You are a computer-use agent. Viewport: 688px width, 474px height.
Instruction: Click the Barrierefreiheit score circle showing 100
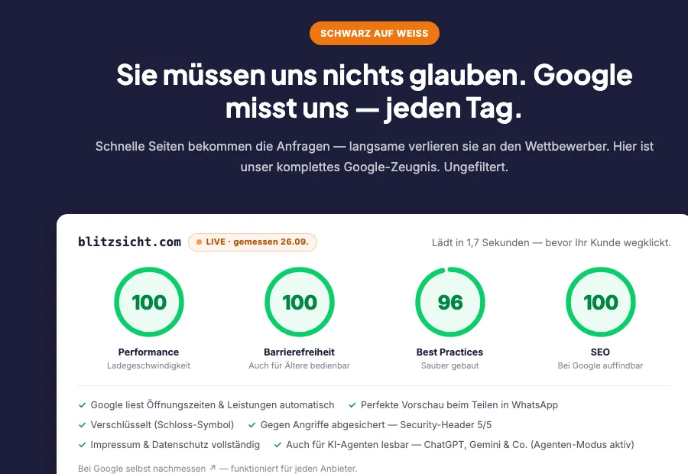[299, 302]
